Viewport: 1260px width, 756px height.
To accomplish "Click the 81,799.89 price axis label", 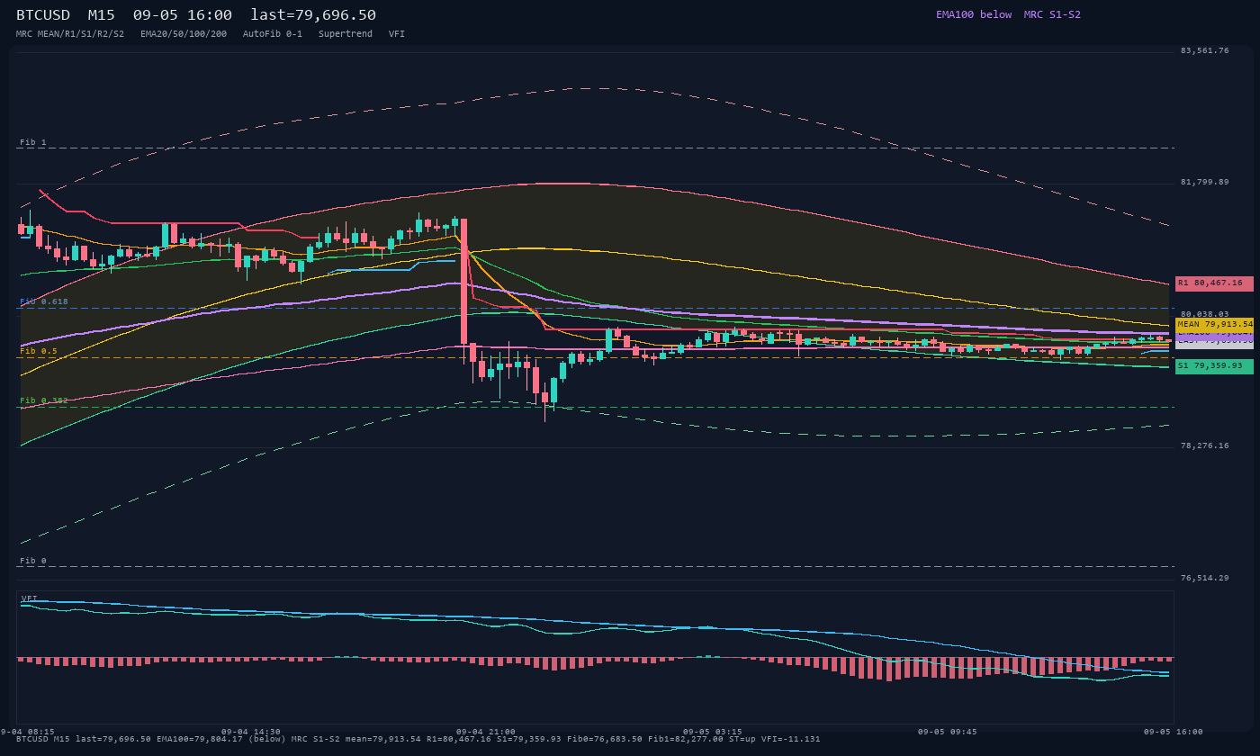I will coord(1204,182).
